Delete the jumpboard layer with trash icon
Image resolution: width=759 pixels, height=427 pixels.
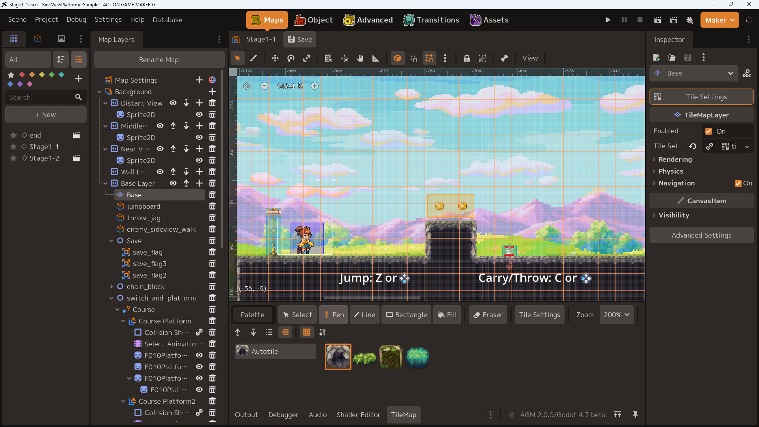click(x=212, y=206)
